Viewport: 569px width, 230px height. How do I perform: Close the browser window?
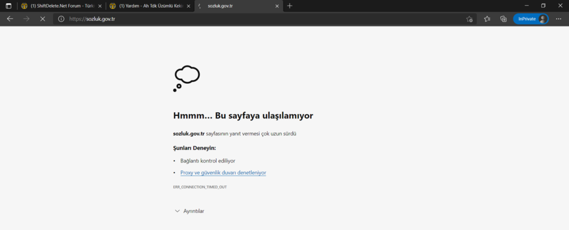pos(560,6)
